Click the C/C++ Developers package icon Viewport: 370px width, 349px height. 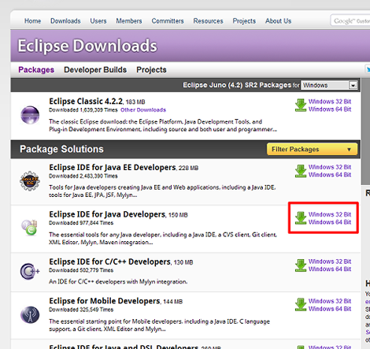[x=30, y=271]
